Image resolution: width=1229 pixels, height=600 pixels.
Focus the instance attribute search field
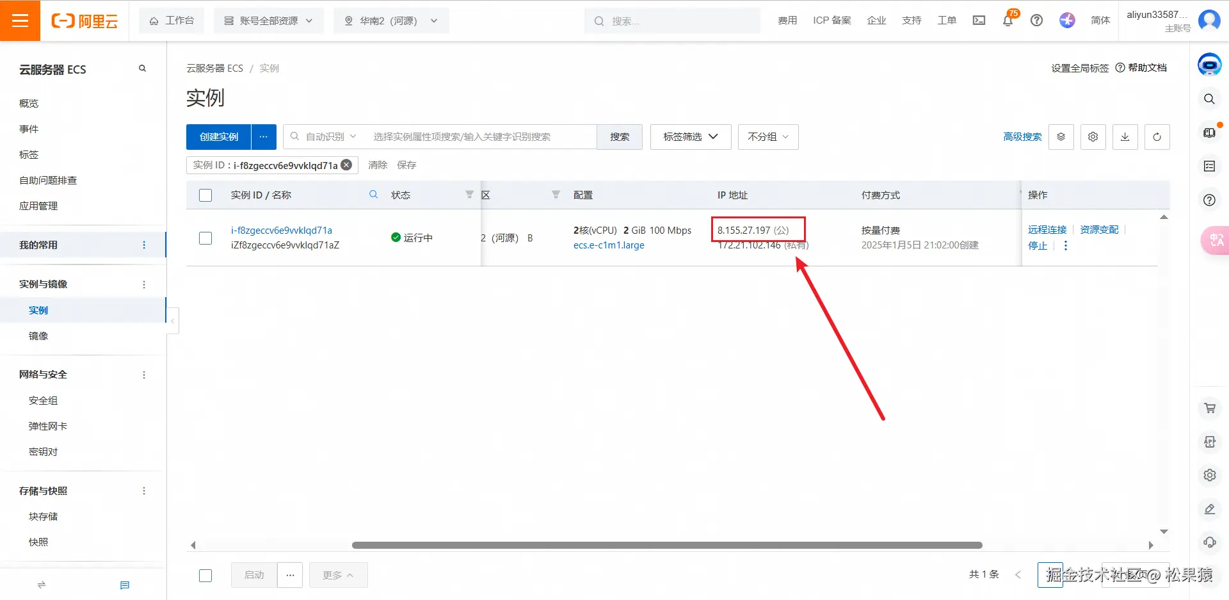coord(481,137)
